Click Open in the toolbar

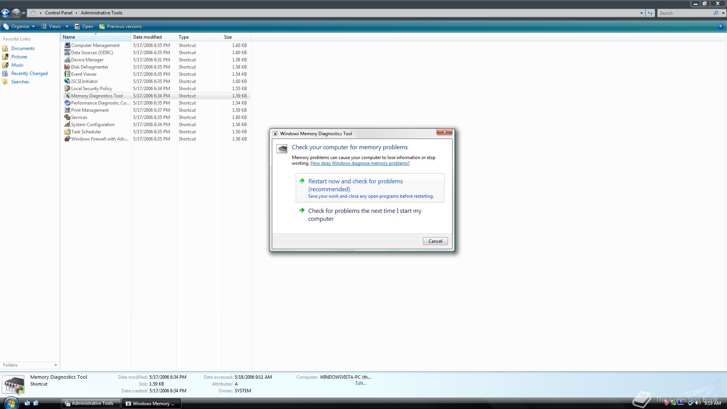pyautogui.click(x=84, y=27)
